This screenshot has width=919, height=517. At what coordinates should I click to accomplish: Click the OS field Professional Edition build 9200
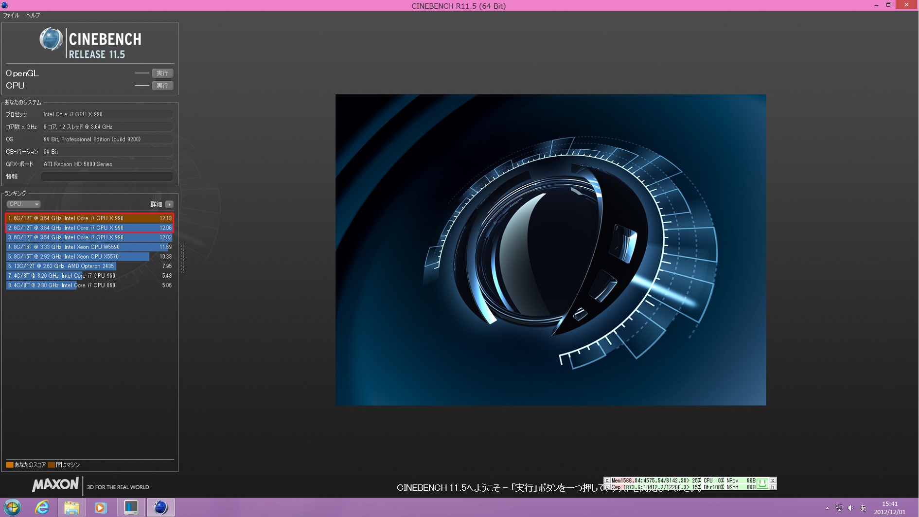107,139
